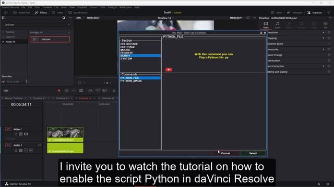Click the timecode sync icon above viewer

click(x=248, y=18)
